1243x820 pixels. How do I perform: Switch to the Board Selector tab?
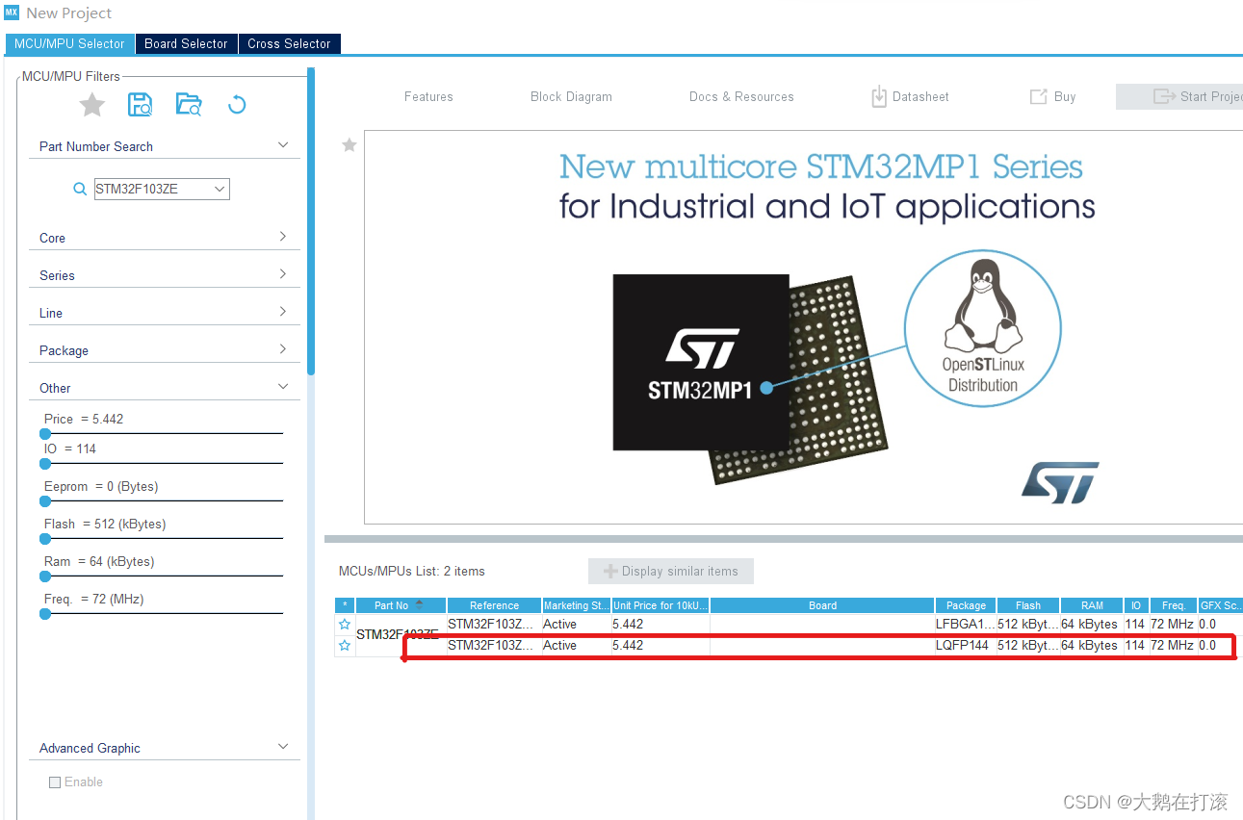(186, 44)
